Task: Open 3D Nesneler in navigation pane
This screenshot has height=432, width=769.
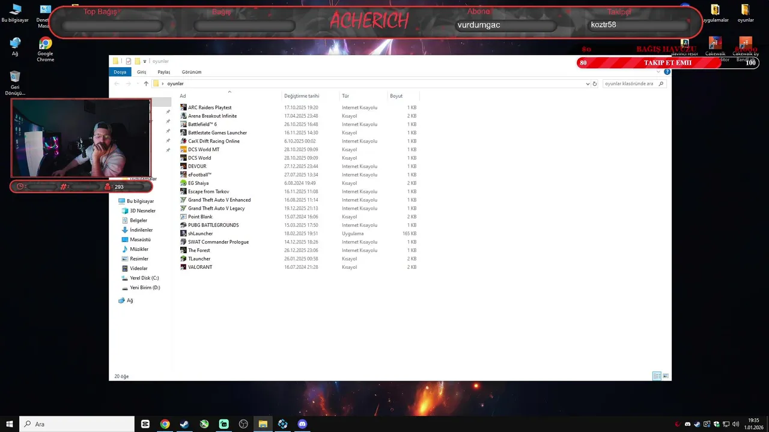Action: 139,211
